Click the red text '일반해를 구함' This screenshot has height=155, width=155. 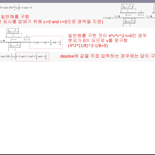click(15, 17)
